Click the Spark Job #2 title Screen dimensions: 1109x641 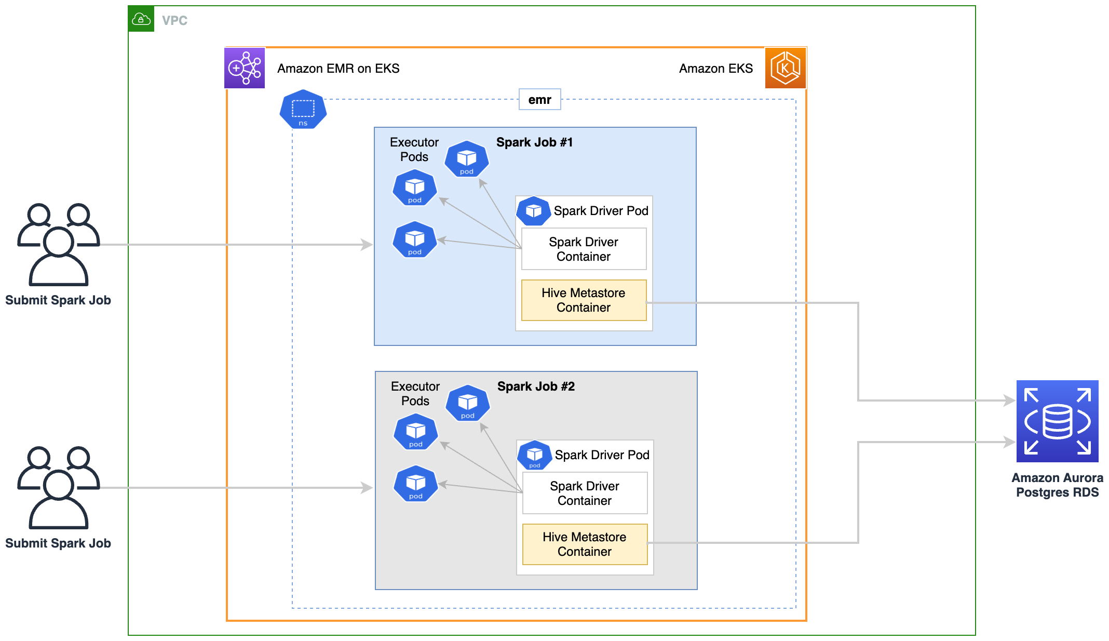[536, 386]
